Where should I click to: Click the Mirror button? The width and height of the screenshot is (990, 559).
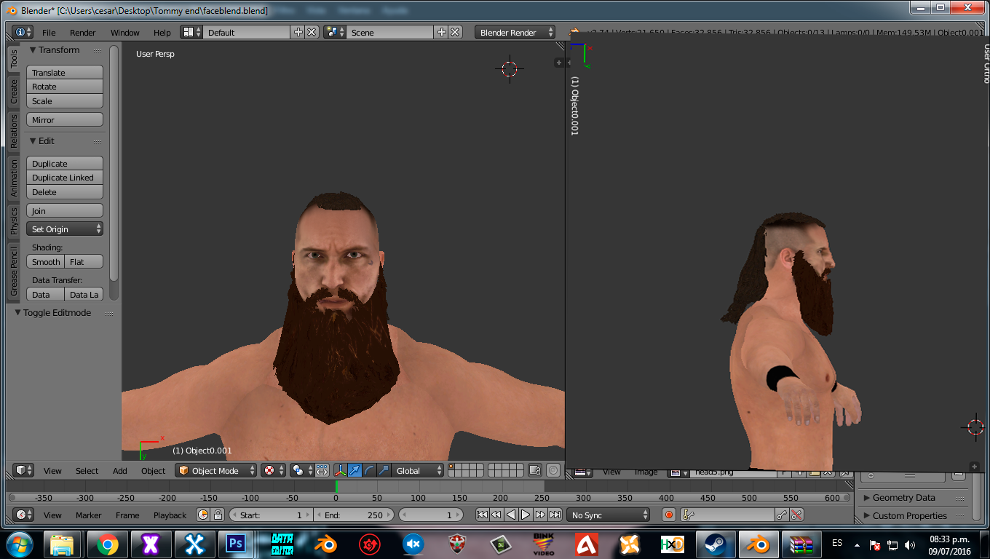65,120
